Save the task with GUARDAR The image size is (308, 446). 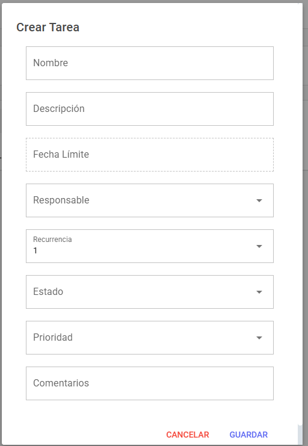coord(248,435)
